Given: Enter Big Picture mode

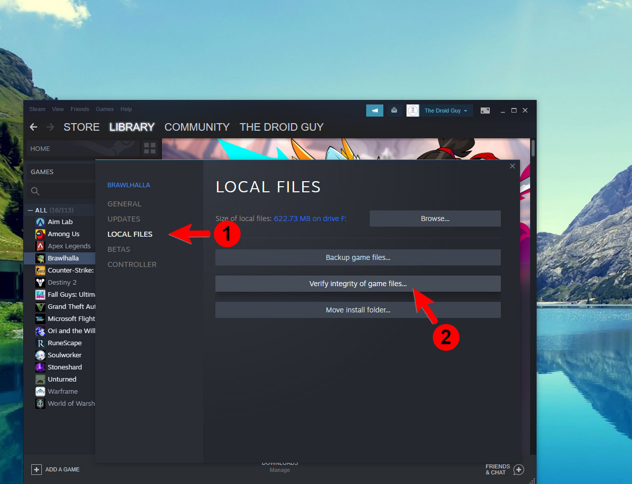Looking at the screenshot, I should coord(485,110).
